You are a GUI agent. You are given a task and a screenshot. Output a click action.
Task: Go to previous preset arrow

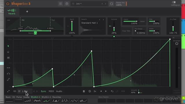(x=102, y=4)
